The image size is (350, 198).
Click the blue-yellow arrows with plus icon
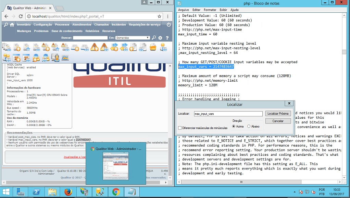(114, 47)
